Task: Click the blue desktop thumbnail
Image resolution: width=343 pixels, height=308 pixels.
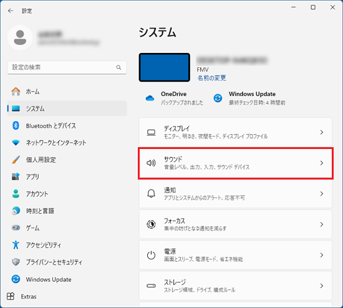Action: tap(165, 67)
